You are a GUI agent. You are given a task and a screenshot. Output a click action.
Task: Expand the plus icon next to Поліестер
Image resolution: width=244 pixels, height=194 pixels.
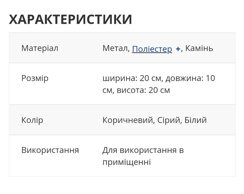coord(178,49)
